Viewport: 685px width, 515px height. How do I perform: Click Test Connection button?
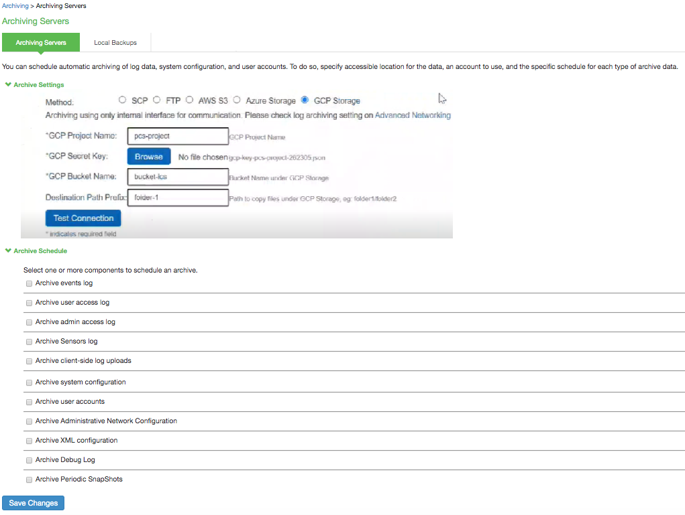[x=83, y=218]
